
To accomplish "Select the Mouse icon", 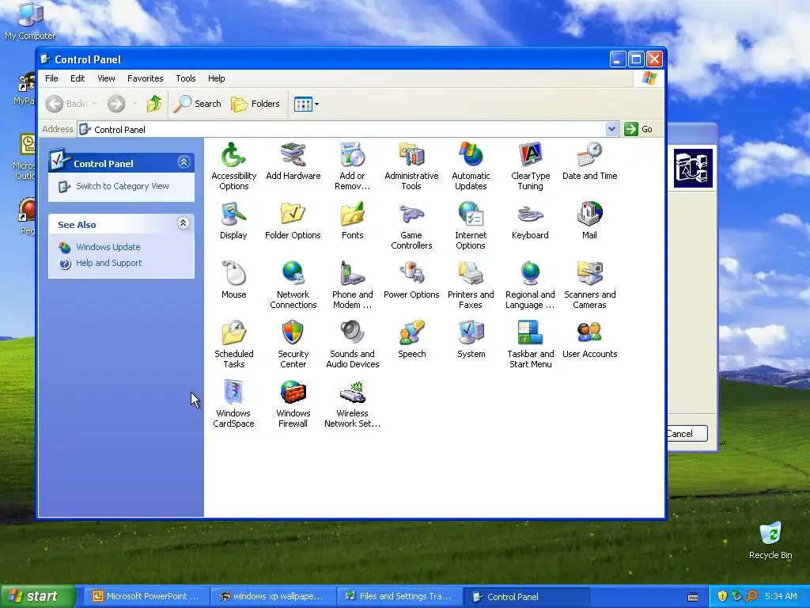I will click(233, 273).
